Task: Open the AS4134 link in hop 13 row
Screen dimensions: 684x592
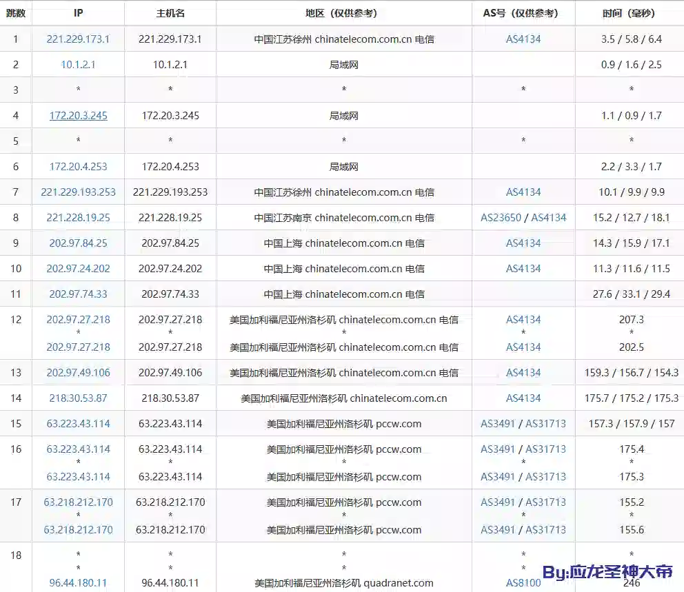Action: 523,373
